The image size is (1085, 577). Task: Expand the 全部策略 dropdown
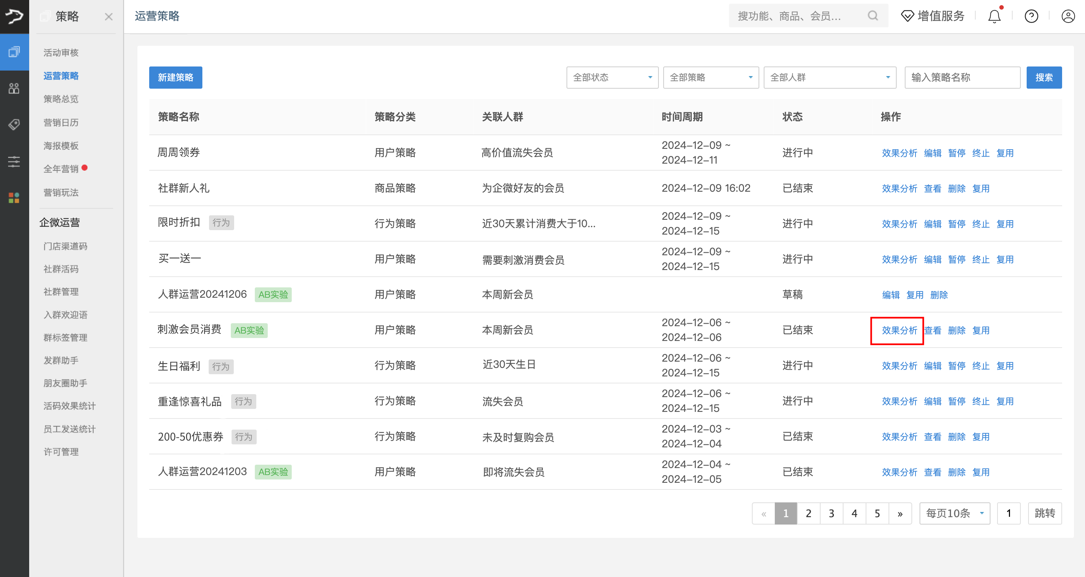click(711, 78)
